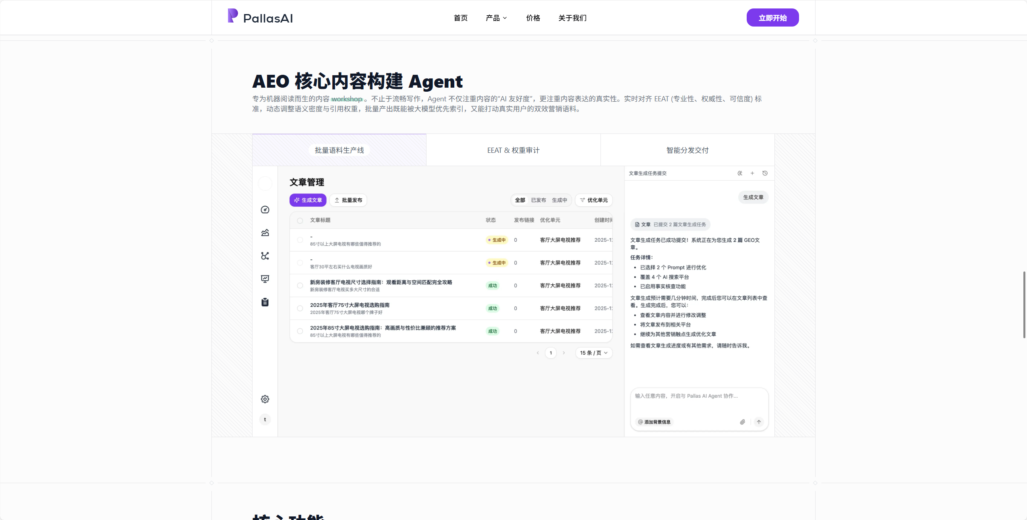Click 生成中 status badge in first row
This screenshot has height=520, width=1027.
pos(497,240)
